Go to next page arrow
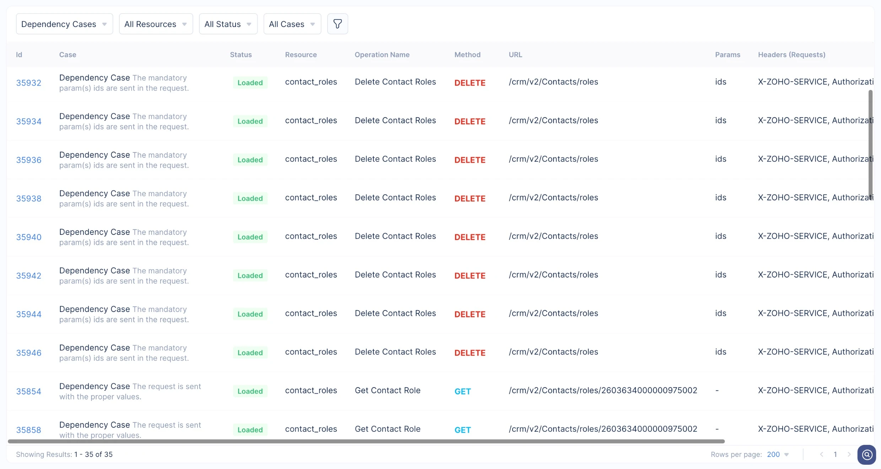 coord(849,454)
